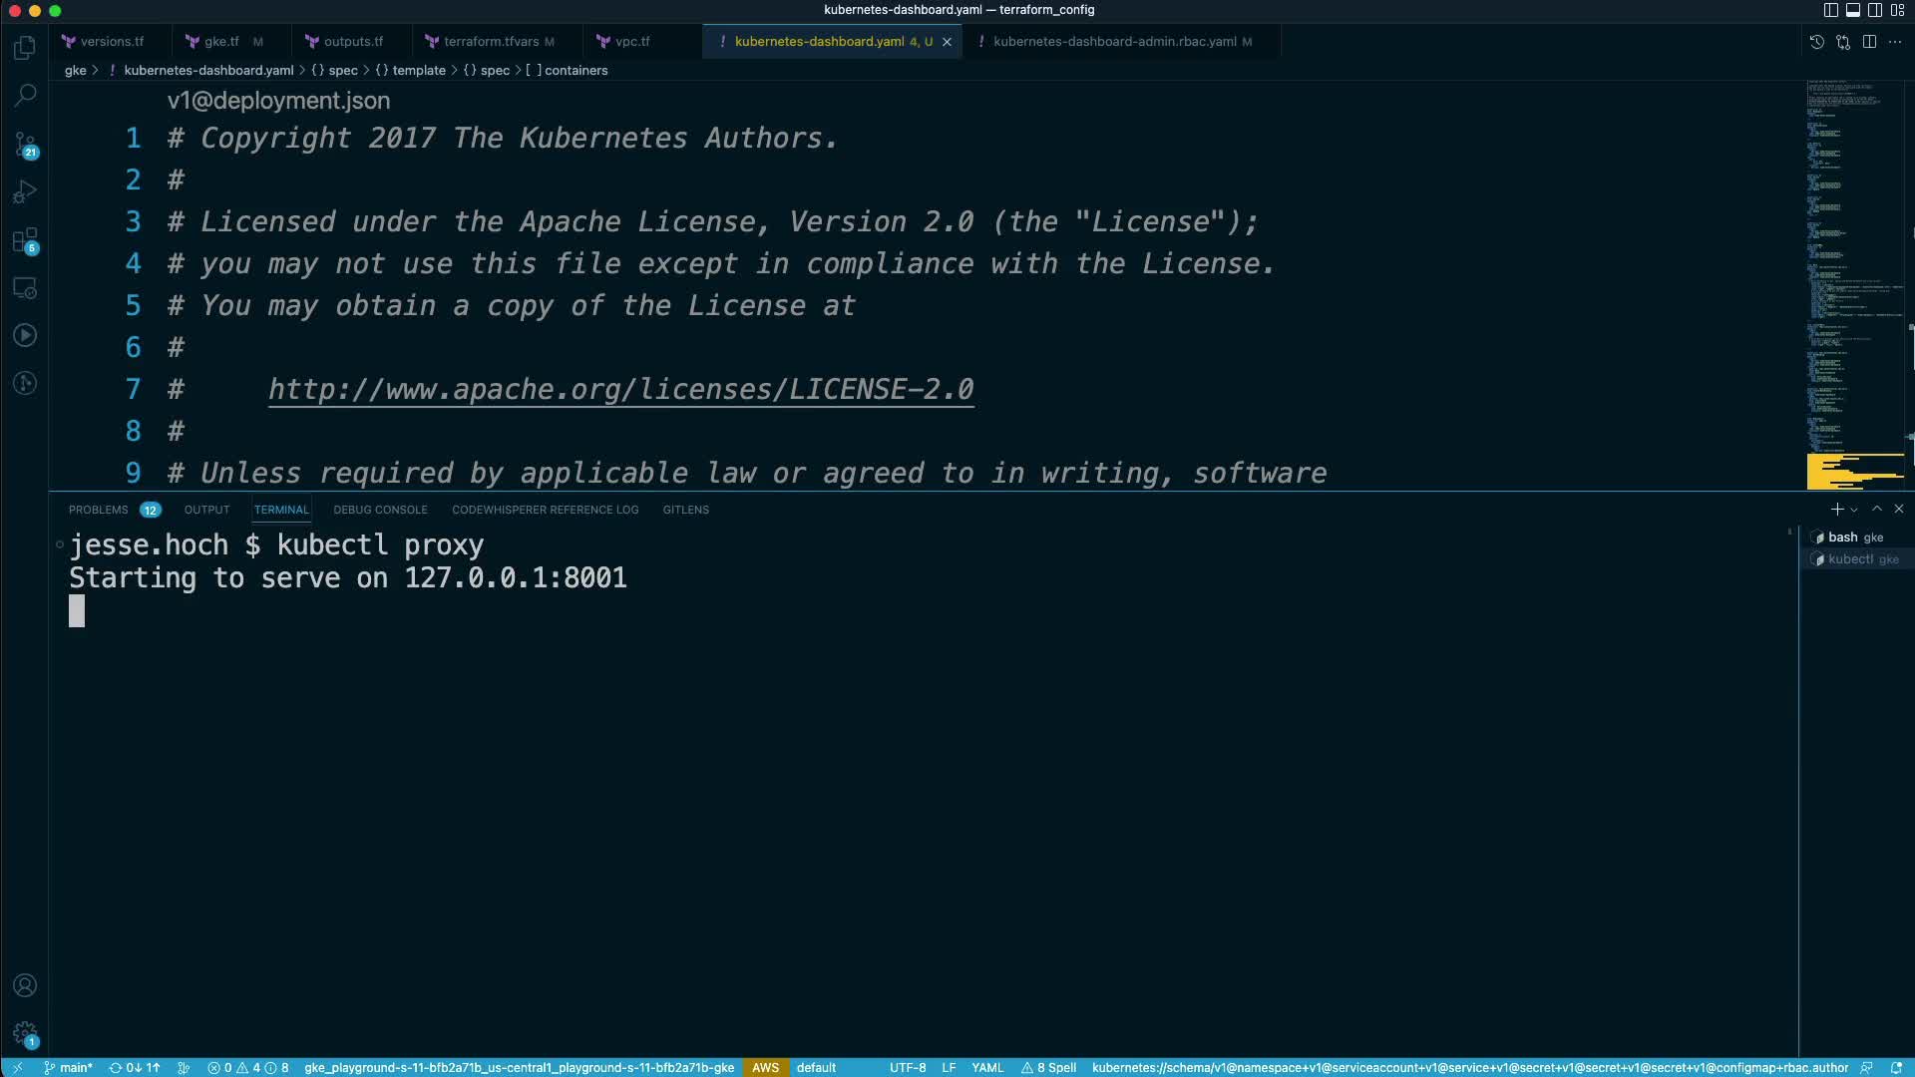Switch to the PROBLEMS panel tab
This screenshot has width=1915, height=1077.
pos(98,510)
